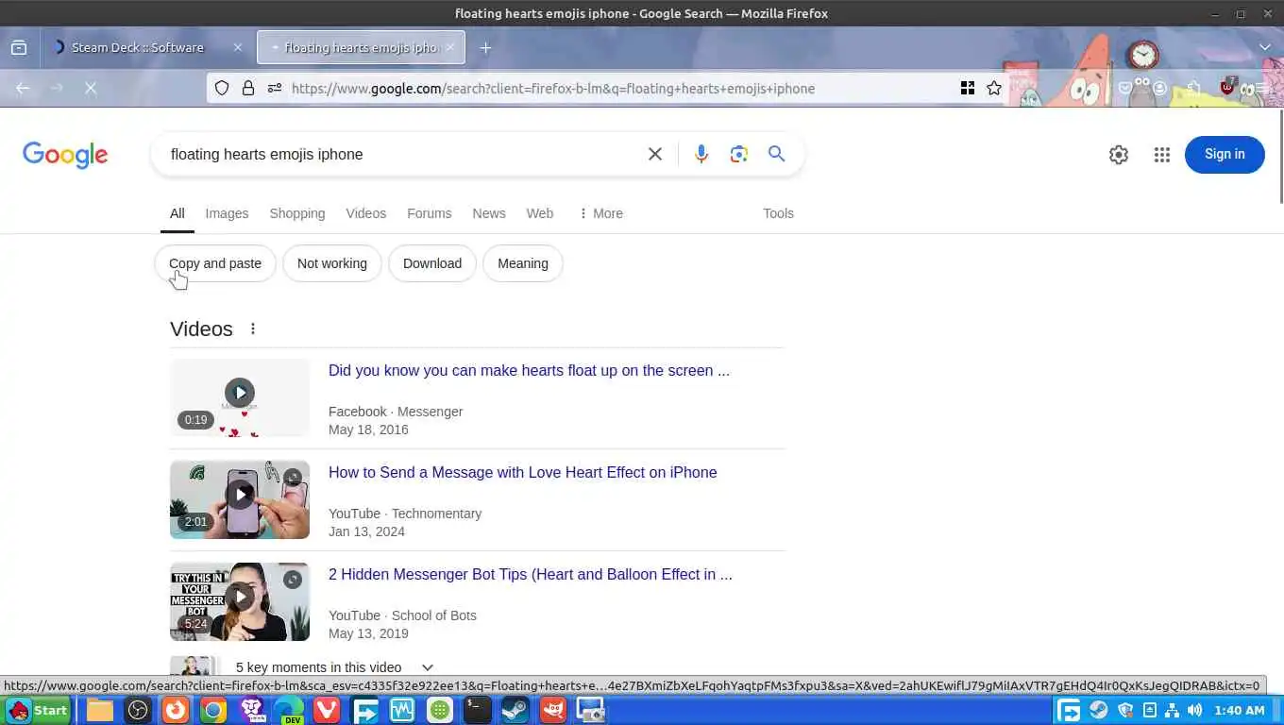The image size is (1284, 725).
Task: Stop loading the current page
Action: click(x=91, y=88)
